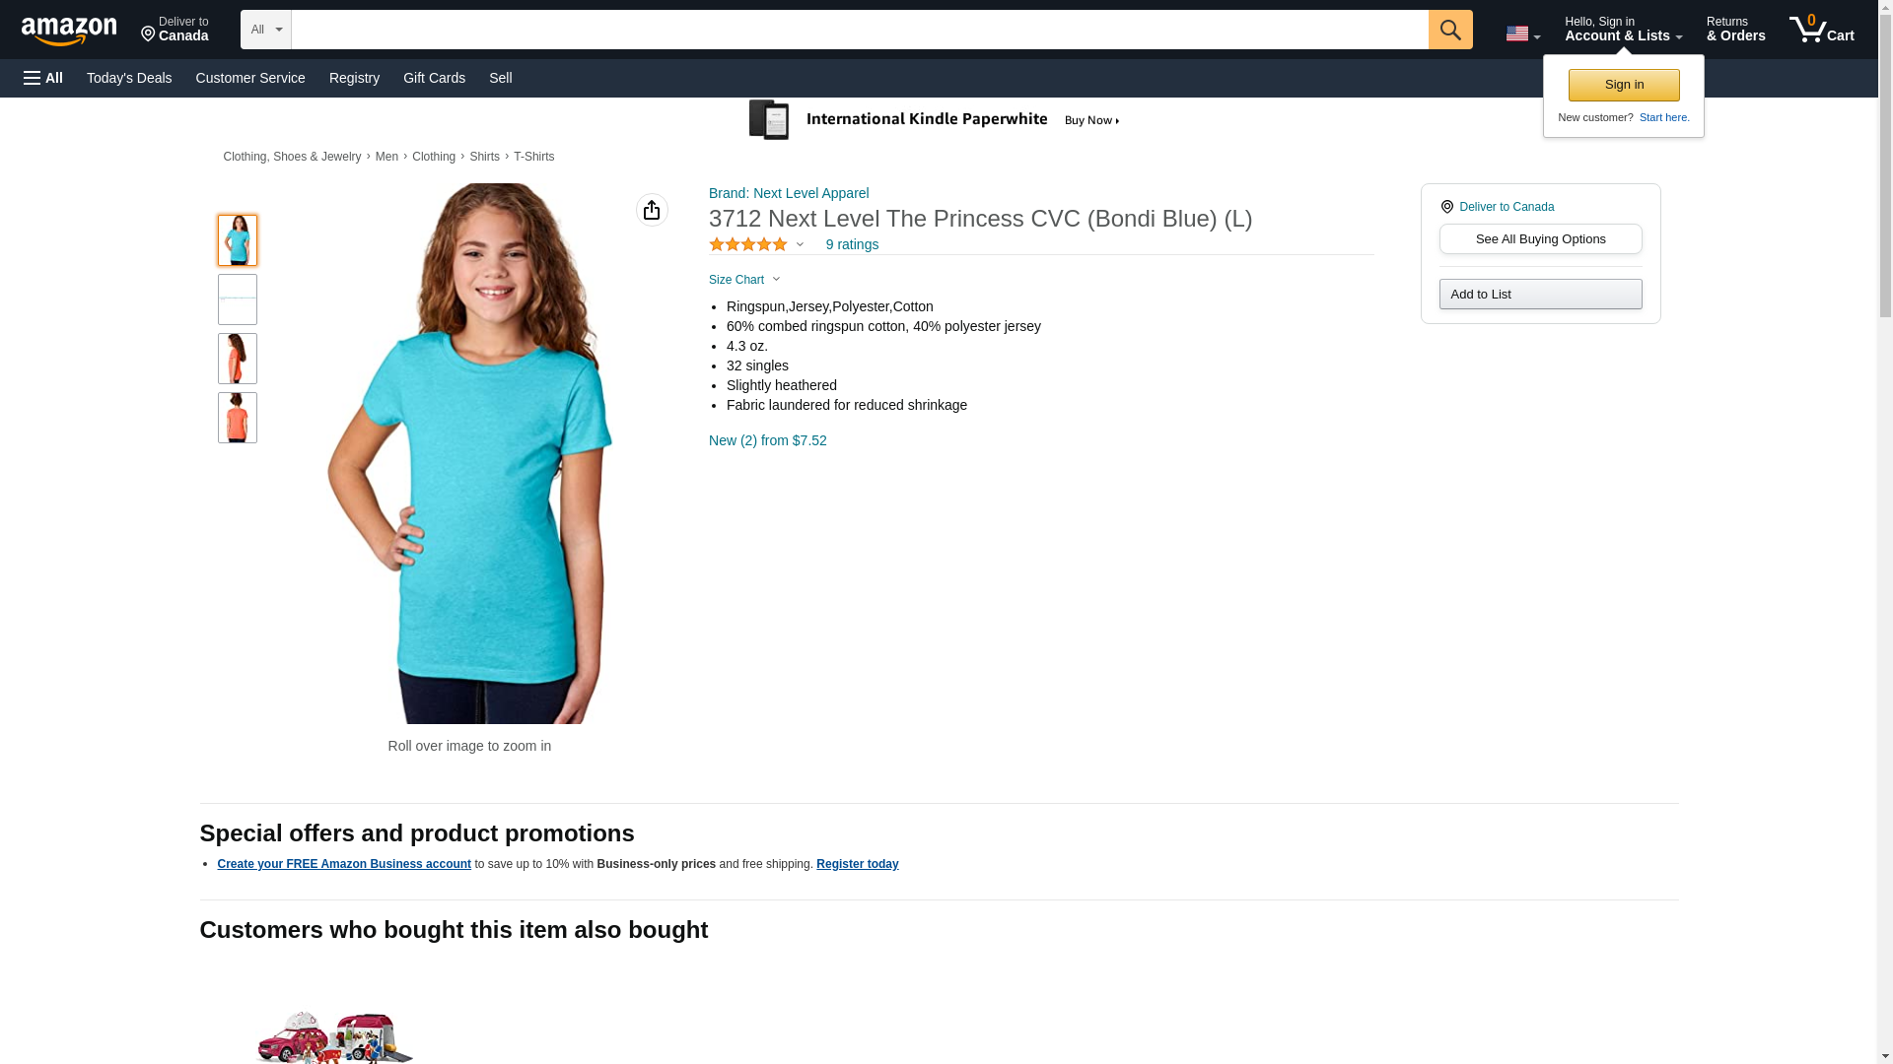This screenshot has height=1064, width=1893.
Task: Click the Amazon logo
Action: [69, 31]
